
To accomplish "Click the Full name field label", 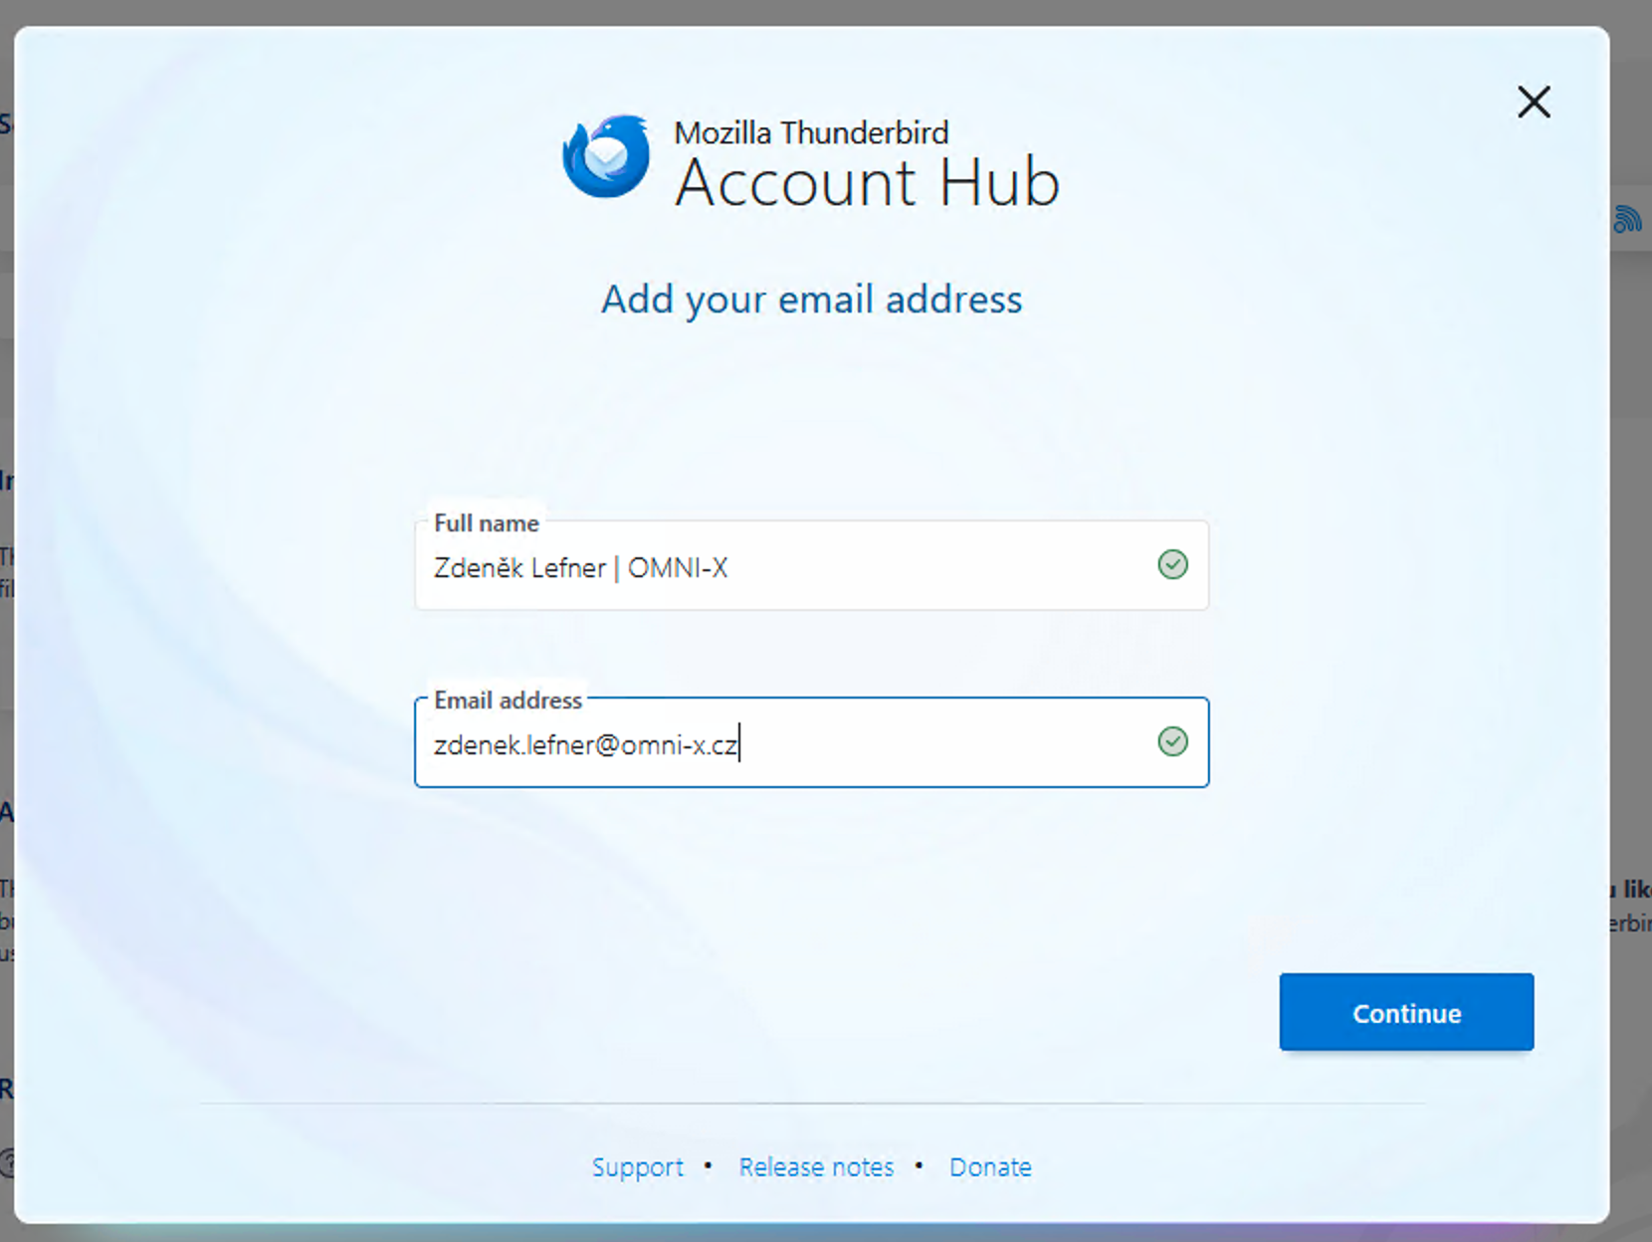I will (486, 523).
